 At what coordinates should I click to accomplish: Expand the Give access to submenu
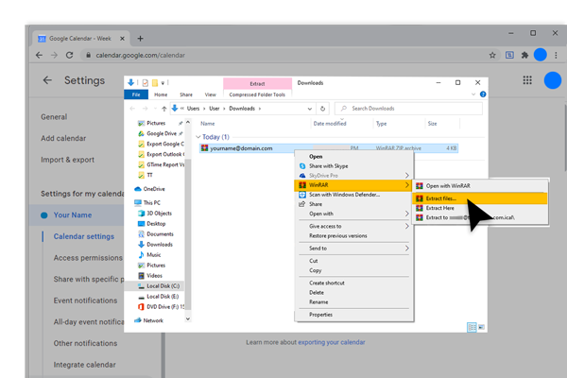406,226
